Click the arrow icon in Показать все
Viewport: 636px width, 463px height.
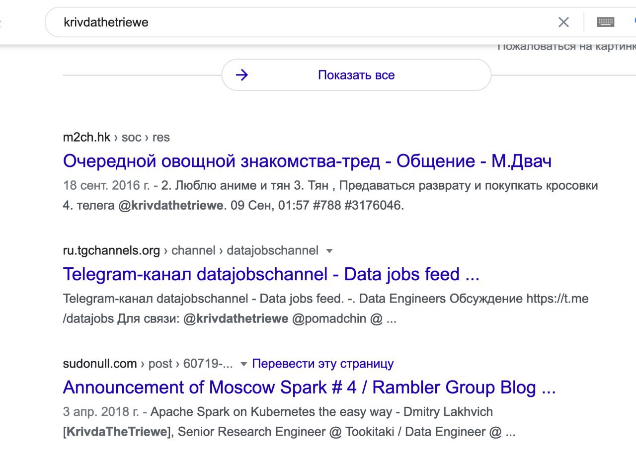tap(241, 75)
